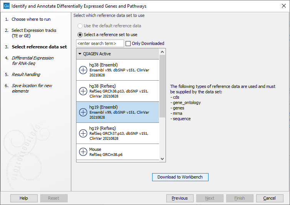The width and height of the screenshot is (290, 205).
Task: Click the plus icon for hg38 (Ensembl)
Action: [83, 70]
